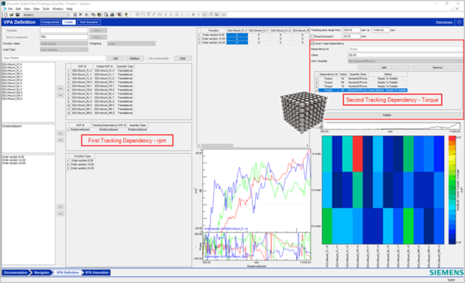Image resolution: width=465 pixels, height=283 pixels.
Task: Click the Copy icon in the toolbar
Action: pos(94,15)
